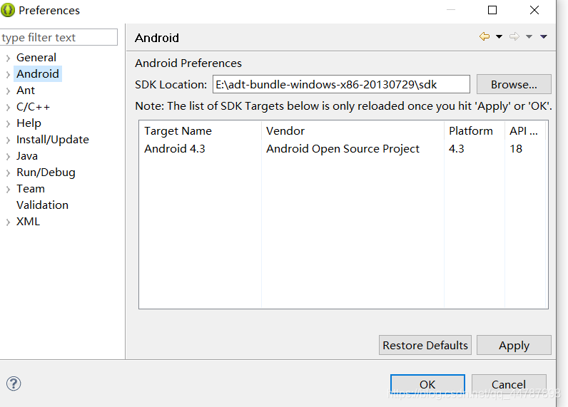Click the API level 18 cell
This screenshot has width=568, height=407.
point(516,149)
